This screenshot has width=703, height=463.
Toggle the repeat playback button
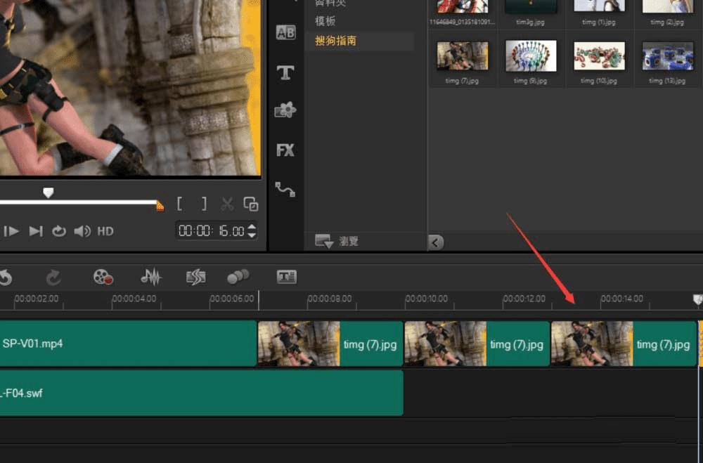(59, 231)
